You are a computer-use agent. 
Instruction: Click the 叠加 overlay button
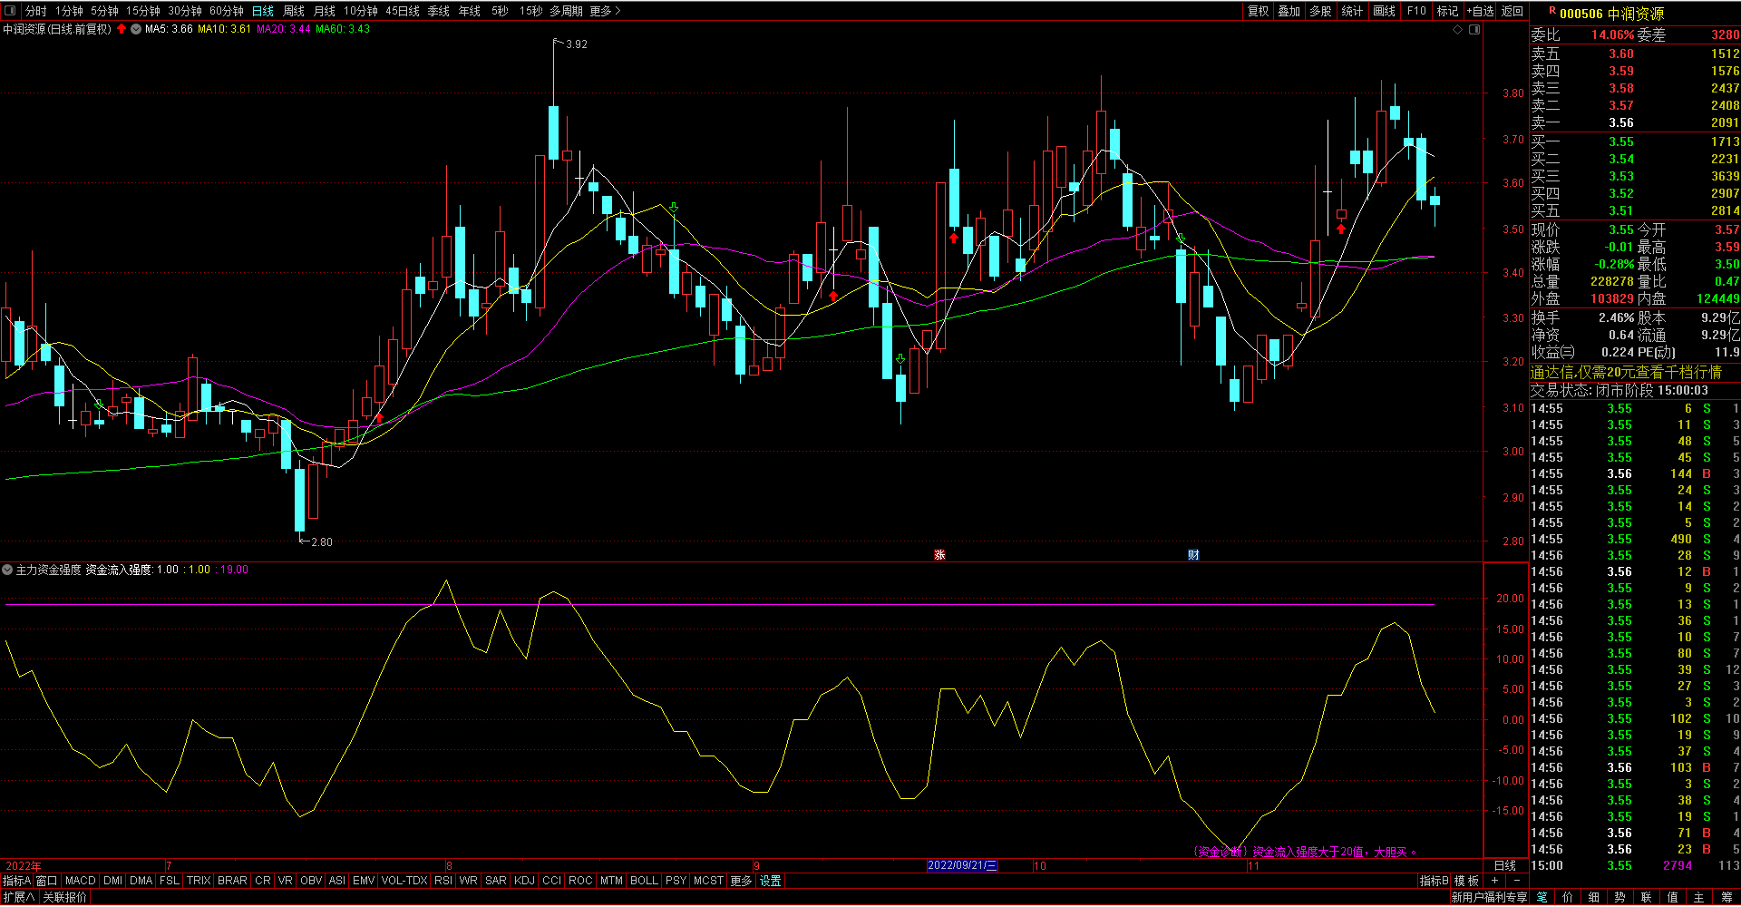1289,11
